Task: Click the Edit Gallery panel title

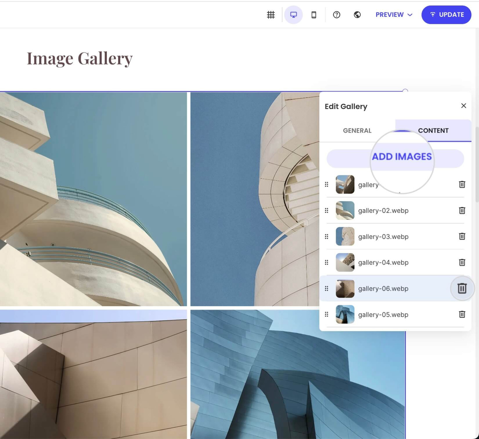Action: [x=346, y=106]
